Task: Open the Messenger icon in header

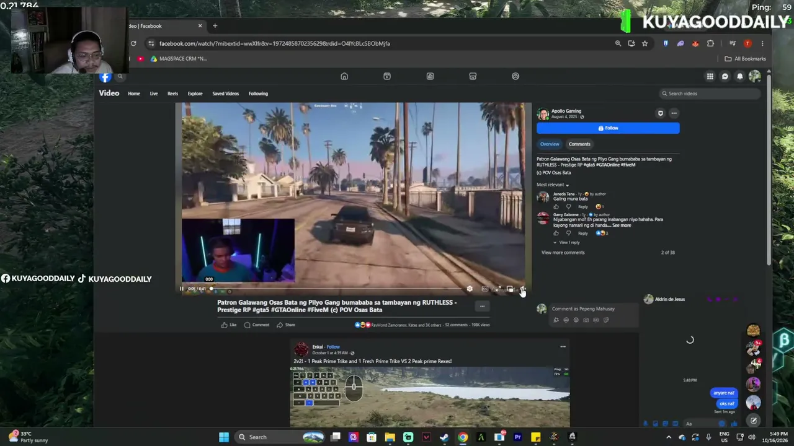Action: (x=725, y=76)
